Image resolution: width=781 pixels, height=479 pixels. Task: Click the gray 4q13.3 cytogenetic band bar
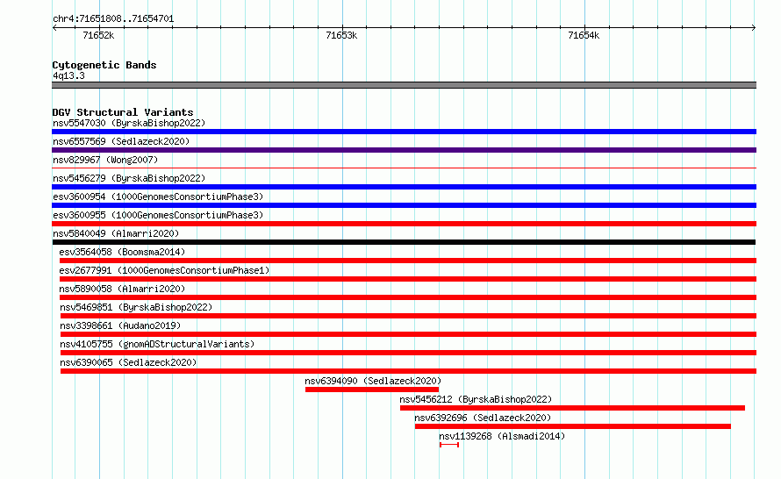click(x=404, y=85)
